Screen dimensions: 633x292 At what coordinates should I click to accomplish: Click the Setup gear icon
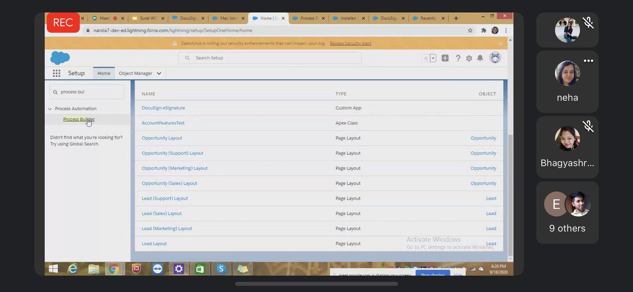(x=469, y=58)
